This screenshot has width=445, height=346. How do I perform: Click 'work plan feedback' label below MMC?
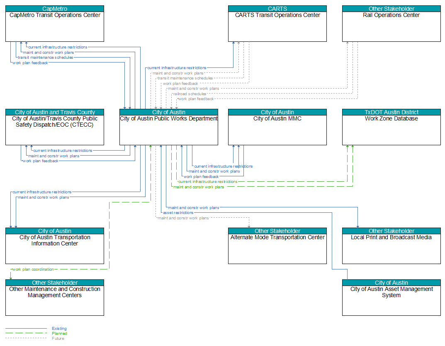201,177
